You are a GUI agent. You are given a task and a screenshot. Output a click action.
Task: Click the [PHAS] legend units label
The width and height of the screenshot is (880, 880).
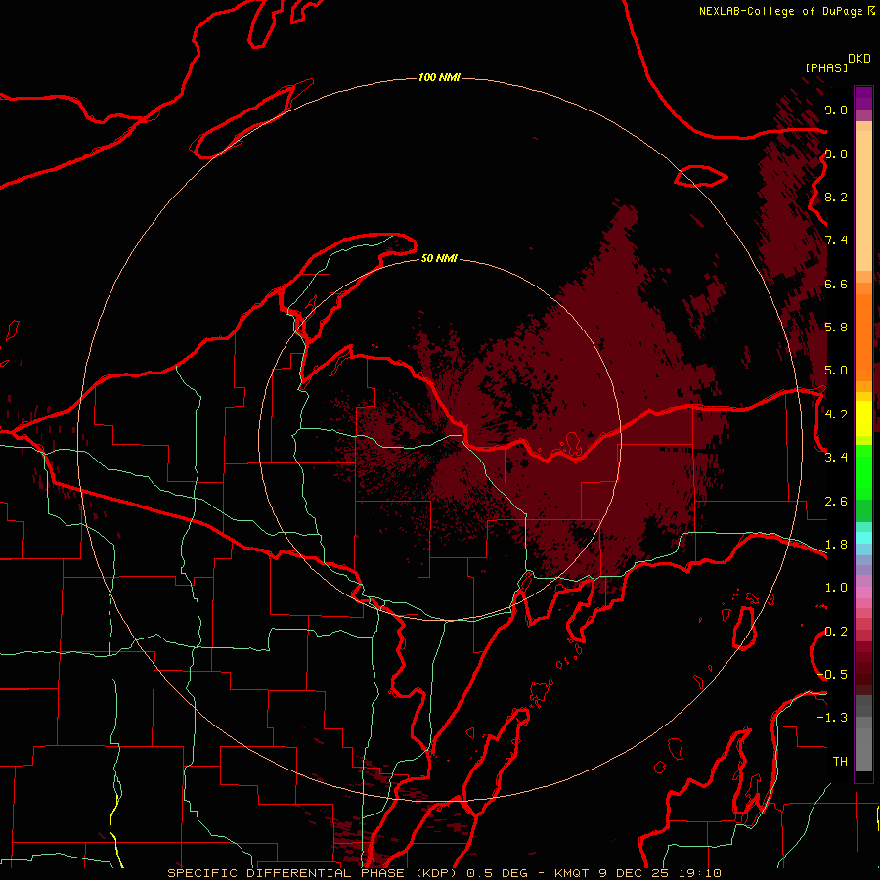[826, 67]
